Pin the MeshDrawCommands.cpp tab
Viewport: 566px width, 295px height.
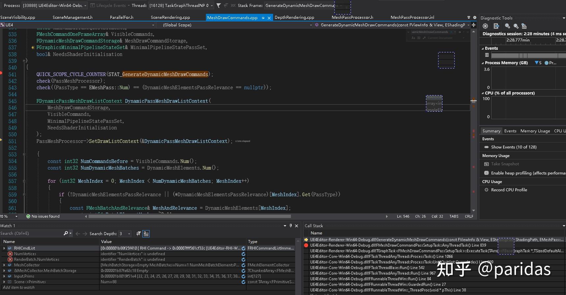click(x=263, y=18)
